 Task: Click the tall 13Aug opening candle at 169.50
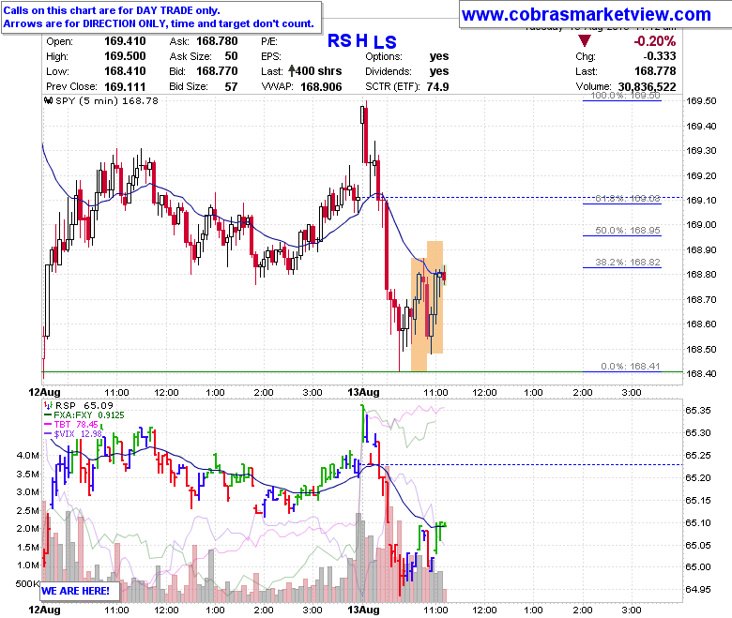(365, 134)
